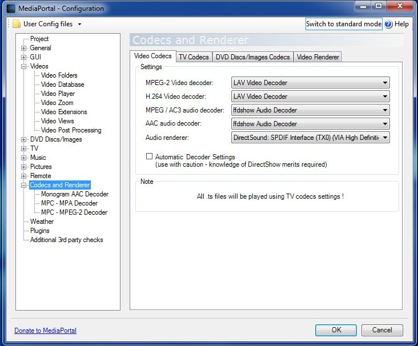418x346 pixels.
Task: Click the blue Help question mark icon
Action: pyautogui.click(x=388, y=24)
